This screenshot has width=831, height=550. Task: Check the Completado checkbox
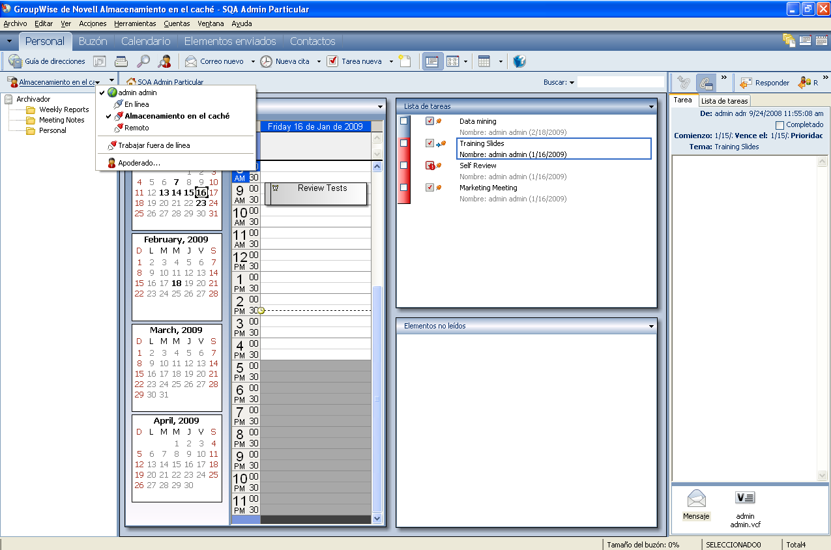(x=780, y=124)
